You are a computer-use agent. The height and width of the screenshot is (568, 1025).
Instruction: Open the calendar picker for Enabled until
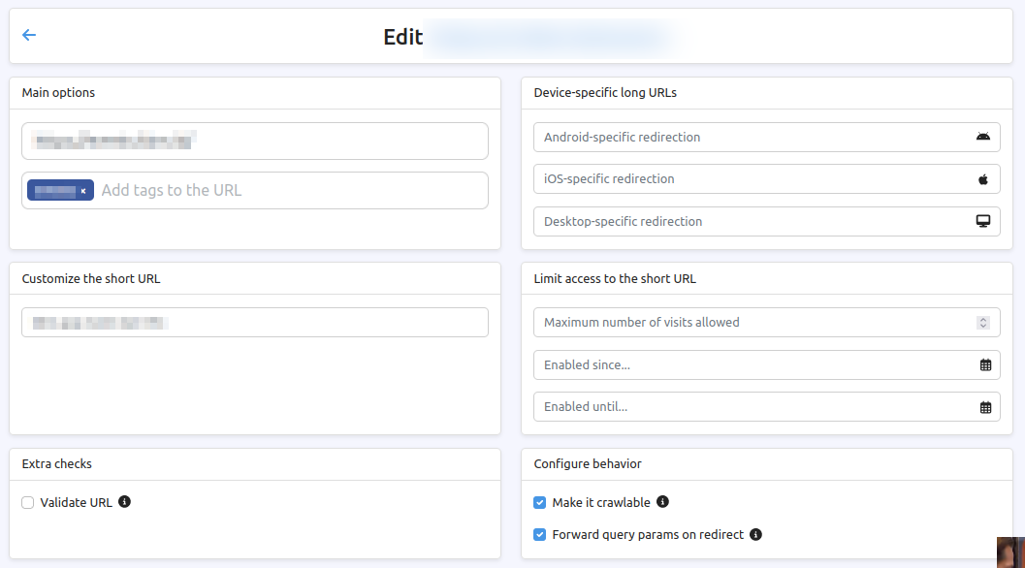tap(984, 406)
